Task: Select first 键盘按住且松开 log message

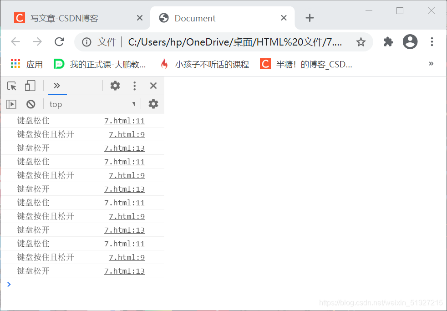Action: pyautogui.click(x=46, y=134)
